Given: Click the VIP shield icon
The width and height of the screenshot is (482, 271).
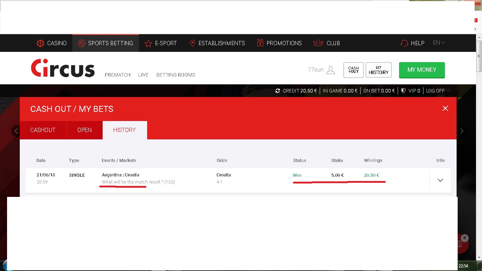Looking at the screenshot, I should coord(404,91).
